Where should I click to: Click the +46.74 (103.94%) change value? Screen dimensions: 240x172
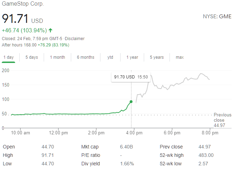coord(24,30)
